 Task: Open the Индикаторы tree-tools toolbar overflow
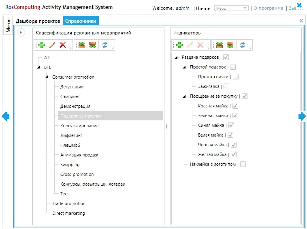click(x=250, y=47)
